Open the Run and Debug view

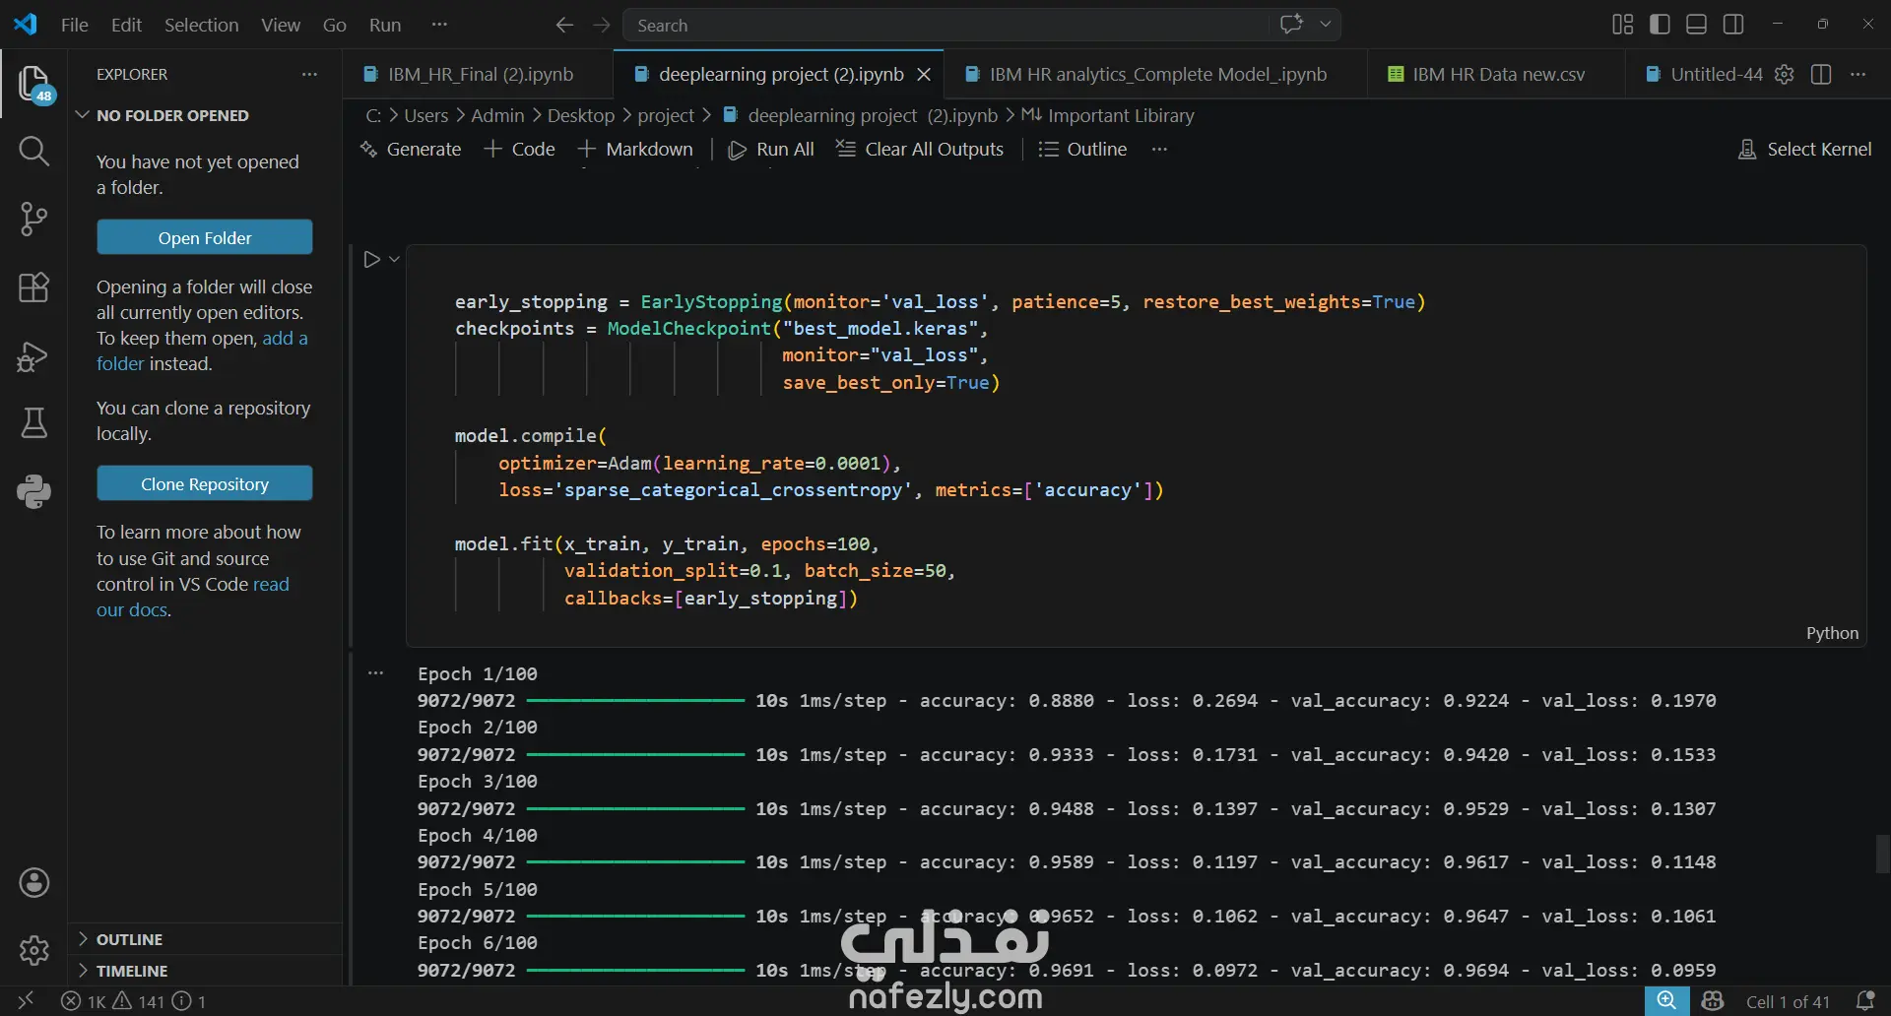pyautogui.click(x=34, y=355)
